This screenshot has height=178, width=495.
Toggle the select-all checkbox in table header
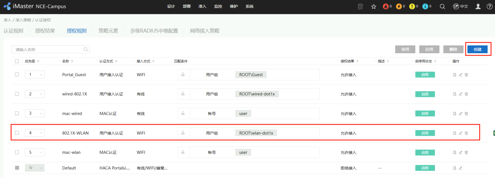click(x=17, y=61)
